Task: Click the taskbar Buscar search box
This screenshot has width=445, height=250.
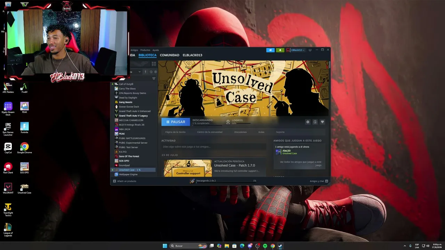Action: 188,246
